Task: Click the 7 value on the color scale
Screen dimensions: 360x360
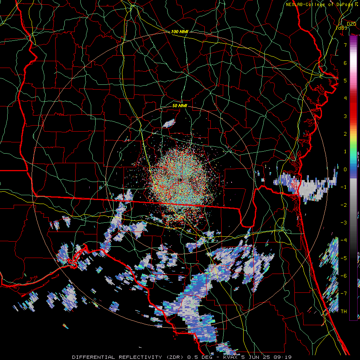Action: (x=345, y=45)
